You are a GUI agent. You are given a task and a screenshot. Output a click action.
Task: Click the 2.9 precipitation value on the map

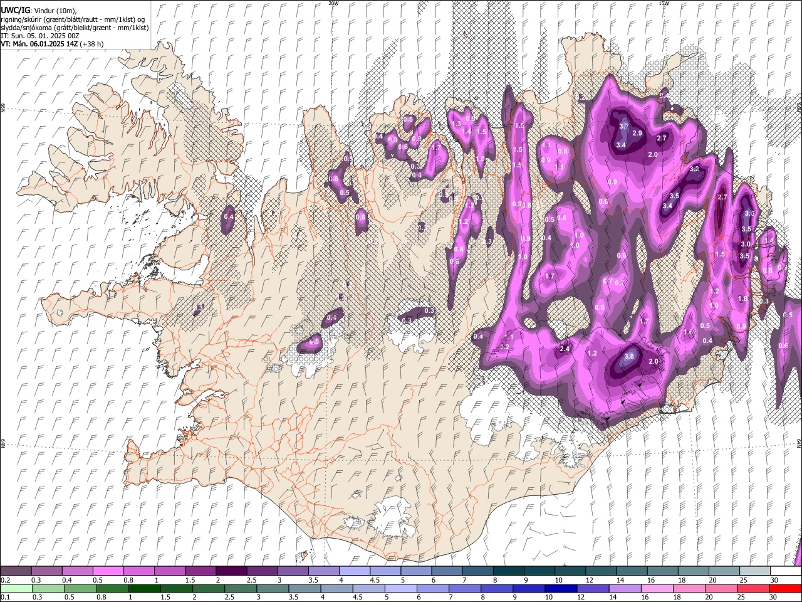click(x=637, y=134)
